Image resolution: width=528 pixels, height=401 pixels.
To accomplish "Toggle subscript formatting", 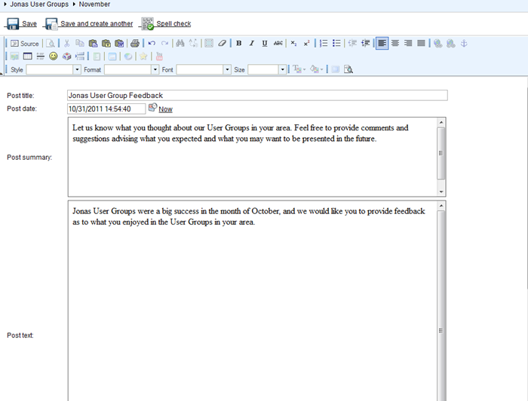I will [x=293, y=44].
